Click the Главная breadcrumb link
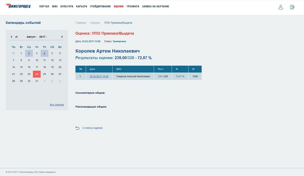Viewport: 304px width, 176px height. click(x=81, y=23)
